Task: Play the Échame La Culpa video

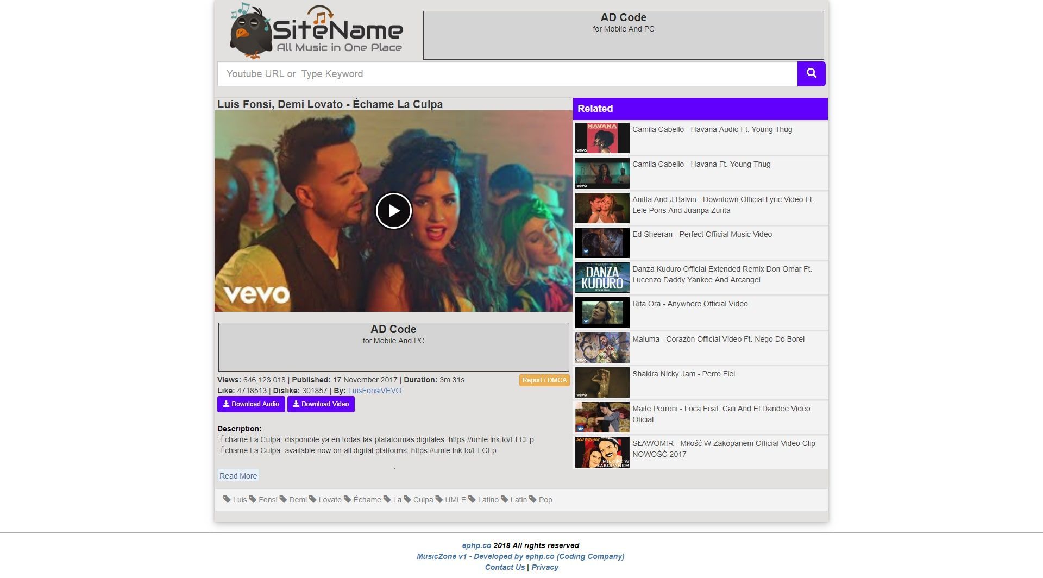Action: coord(393,211)
